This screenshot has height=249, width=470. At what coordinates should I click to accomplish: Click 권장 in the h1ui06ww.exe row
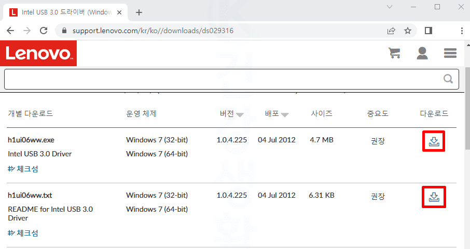pyautogui.click(x=378, y=141)
